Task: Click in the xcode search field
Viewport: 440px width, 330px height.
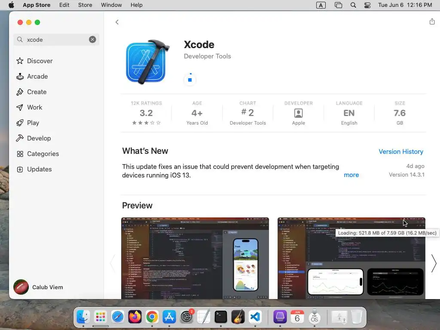Action: [56, 40]
